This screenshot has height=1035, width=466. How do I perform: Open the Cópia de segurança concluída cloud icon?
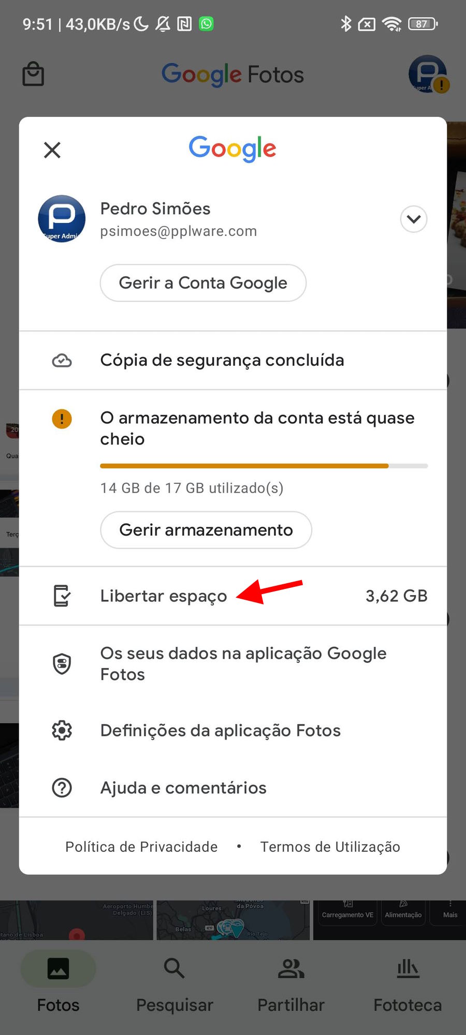(62, 361)
